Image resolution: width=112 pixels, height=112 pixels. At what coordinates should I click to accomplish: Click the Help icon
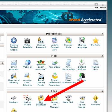[96, 5]
